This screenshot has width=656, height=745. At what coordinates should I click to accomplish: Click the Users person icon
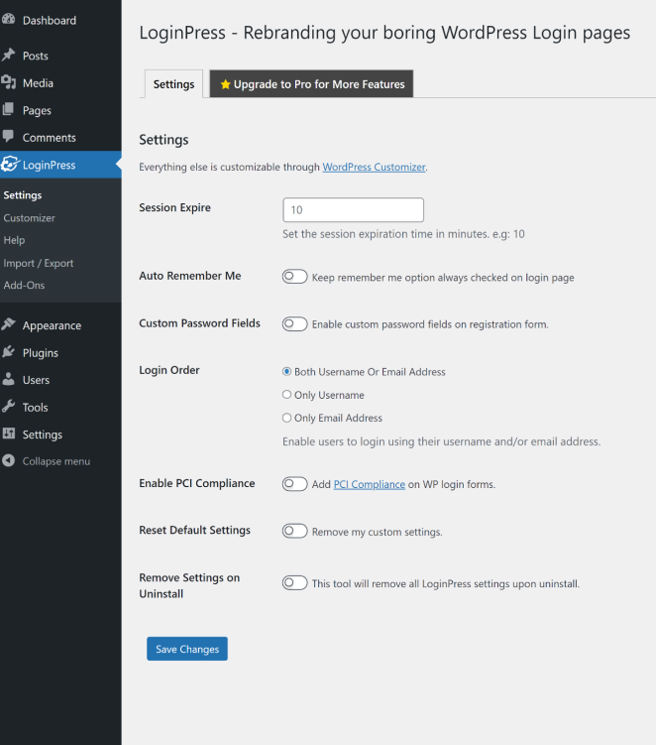8,379
